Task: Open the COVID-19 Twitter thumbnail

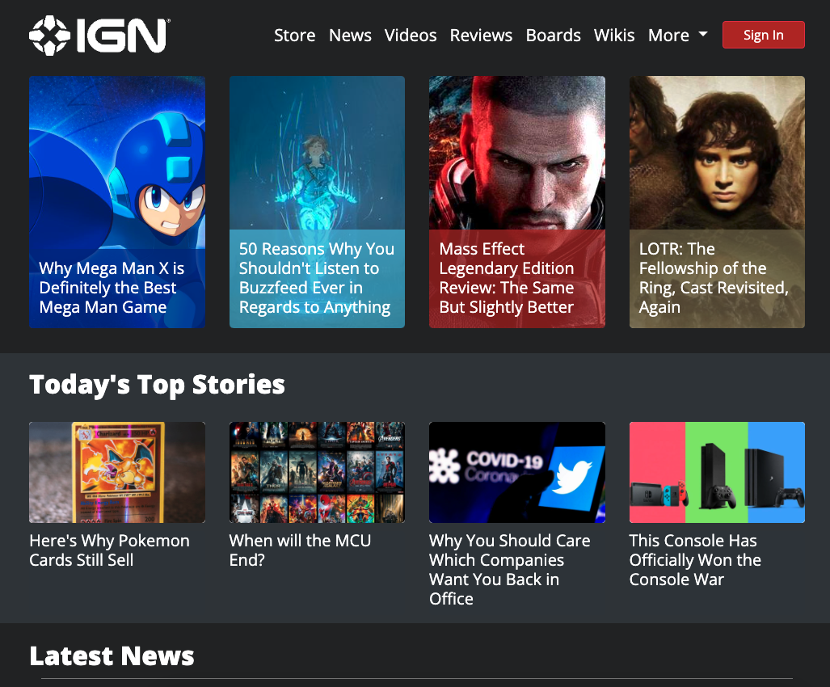Action: pyautogui.click(x=517, y=472)
